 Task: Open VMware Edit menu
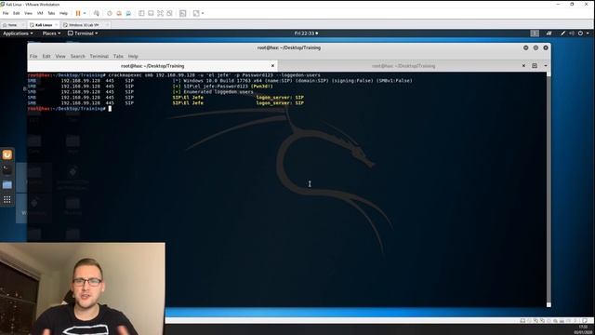click(17, 13)
